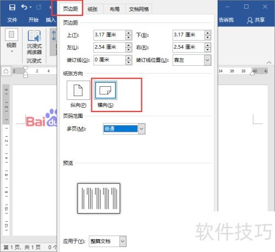Switch to the 开始 ribbon tab
The height and width of the screenshot is (252, 275).
point(34,20)
